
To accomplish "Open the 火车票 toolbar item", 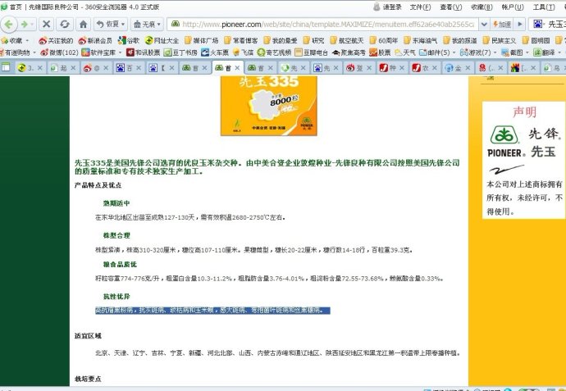I will pos(215,52).
